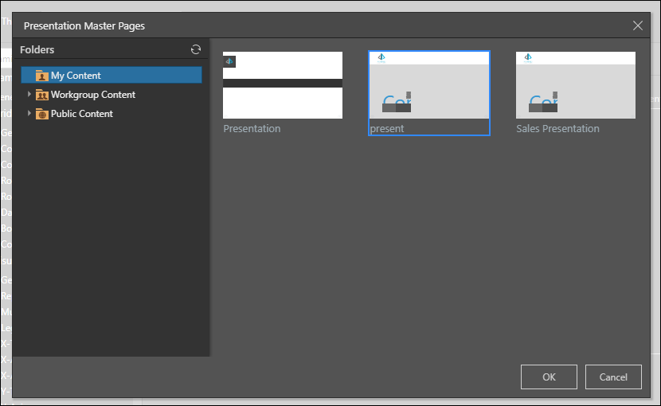Expand the Workgroup Content folder
Viewport: 661px width, 406px height.
(29, 95)
